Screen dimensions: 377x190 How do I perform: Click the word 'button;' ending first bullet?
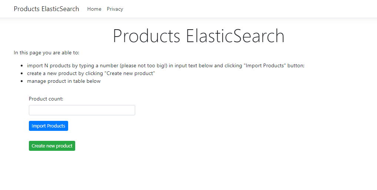pos(296,65)
